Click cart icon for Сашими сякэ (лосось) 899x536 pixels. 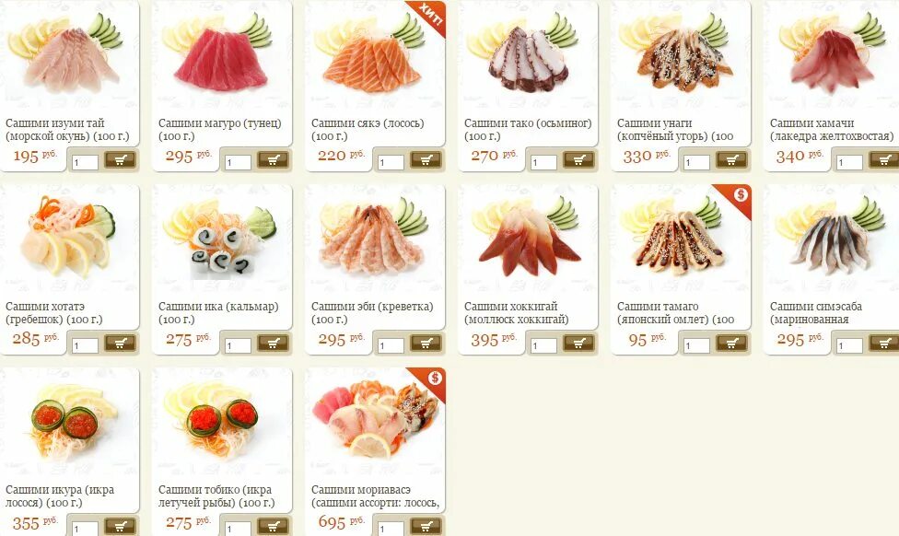click(426, 160)
